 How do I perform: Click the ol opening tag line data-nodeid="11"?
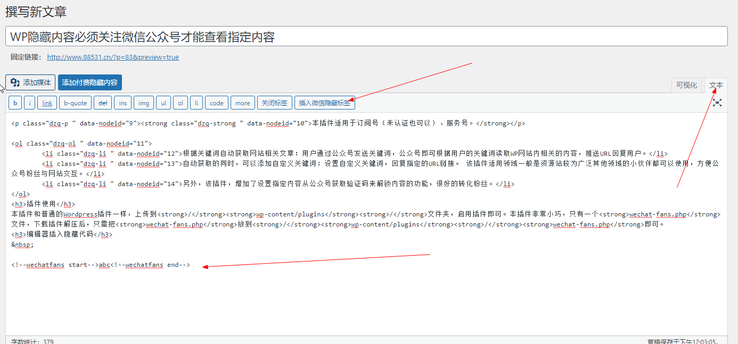coord(81,144)
